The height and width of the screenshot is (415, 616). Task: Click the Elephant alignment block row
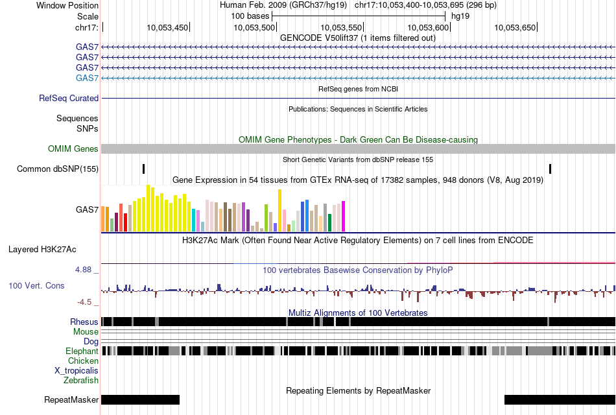tap(359, 351)
